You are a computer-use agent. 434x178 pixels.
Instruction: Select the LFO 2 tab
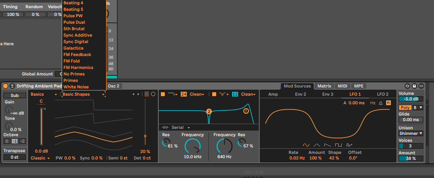383,94
